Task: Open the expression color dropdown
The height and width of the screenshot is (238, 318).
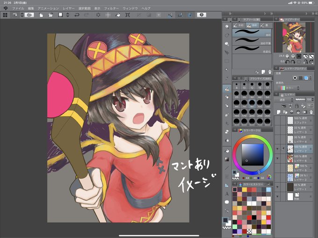Action: pyautogui.click(x=289, y=88)
